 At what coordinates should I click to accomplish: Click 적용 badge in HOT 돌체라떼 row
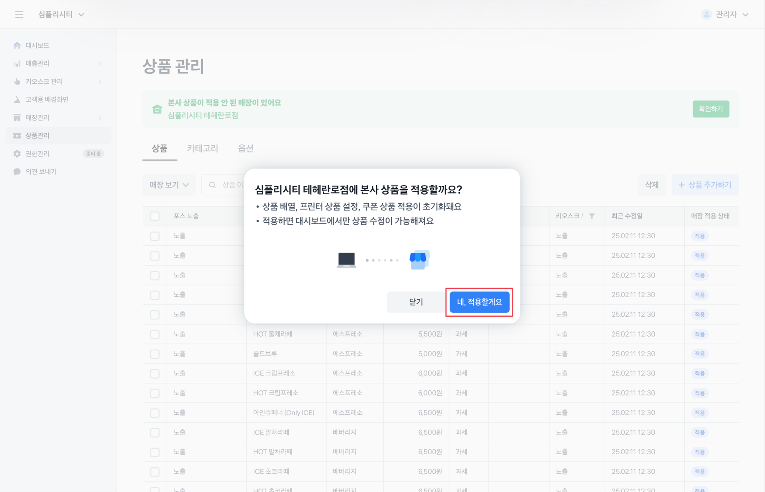(x=700, y=334)
